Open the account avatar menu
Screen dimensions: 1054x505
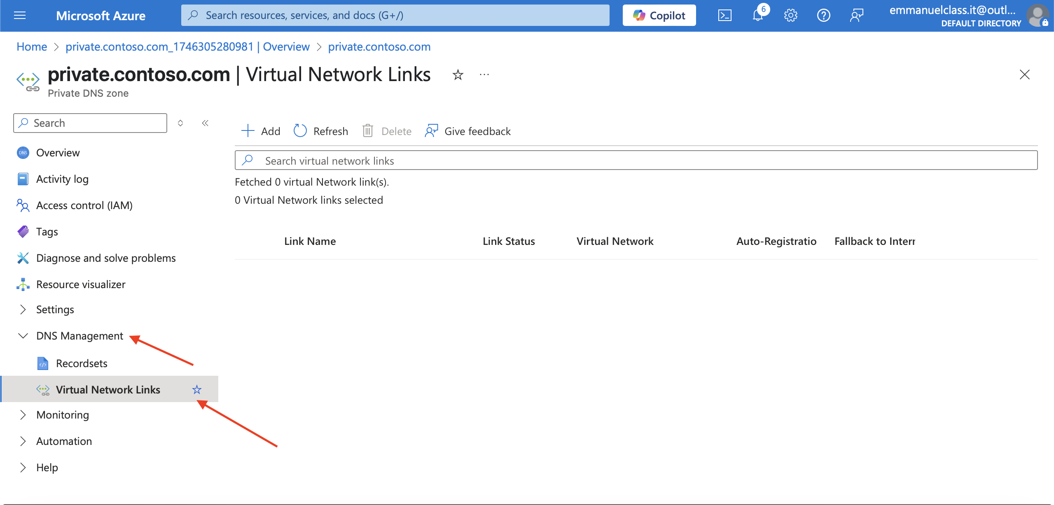click(1038, 16)
